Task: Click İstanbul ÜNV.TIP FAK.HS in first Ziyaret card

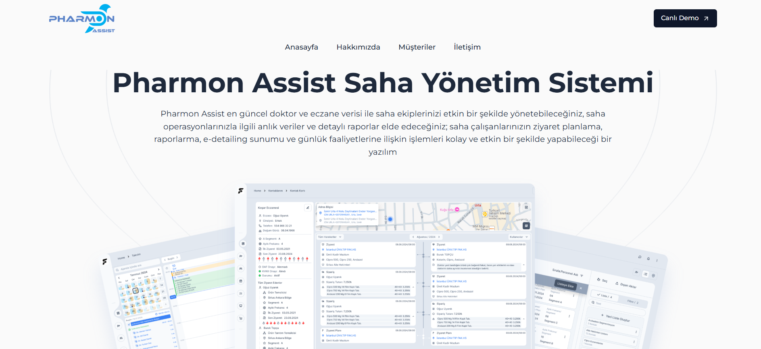Action: click(x=341, y=249)
